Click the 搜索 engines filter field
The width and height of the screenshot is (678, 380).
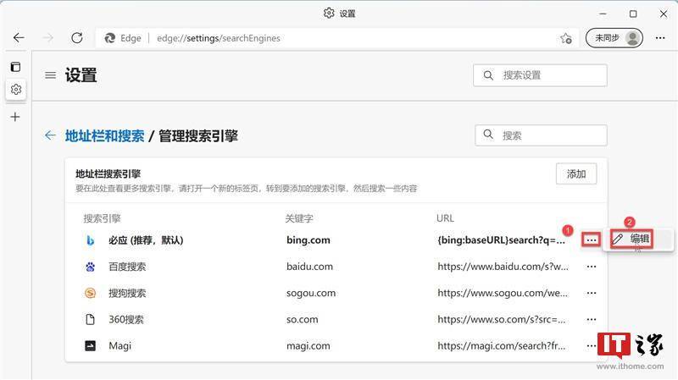pyautogui.click(x=541, y=135)
